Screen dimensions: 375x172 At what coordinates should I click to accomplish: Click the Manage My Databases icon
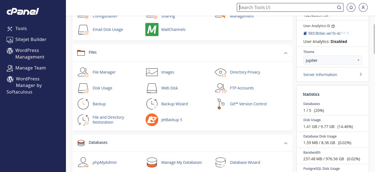152,162
